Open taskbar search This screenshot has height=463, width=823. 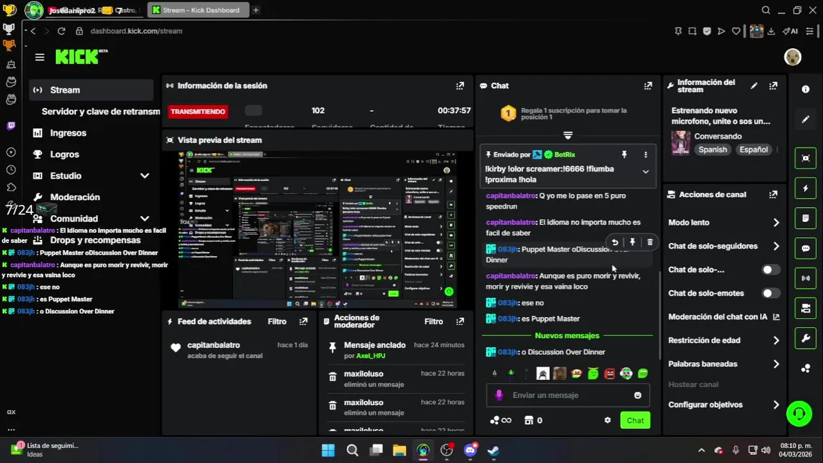352,450
